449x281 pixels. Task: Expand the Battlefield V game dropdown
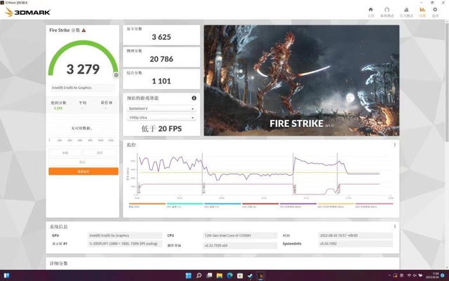[x=162, y=109]
